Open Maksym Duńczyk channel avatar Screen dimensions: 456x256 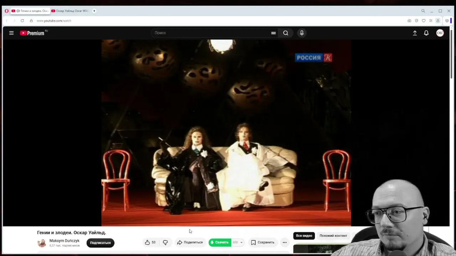point(42,243)
